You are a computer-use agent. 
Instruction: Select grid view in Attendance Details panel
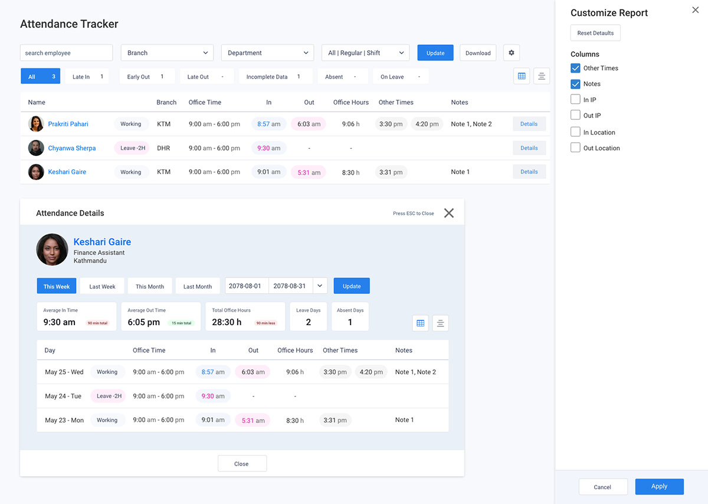point(420,323)
